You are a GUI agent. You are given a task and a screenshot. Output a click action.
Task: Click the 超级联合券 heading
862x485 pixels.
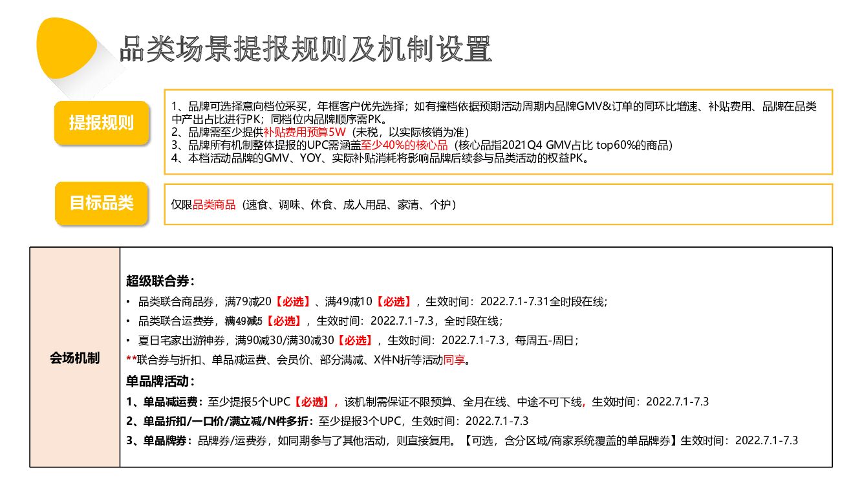click(x=160, y=281)
